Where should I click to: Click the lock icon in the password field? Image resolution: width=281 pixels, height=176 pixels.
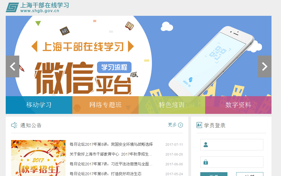(x=206, y=162)
